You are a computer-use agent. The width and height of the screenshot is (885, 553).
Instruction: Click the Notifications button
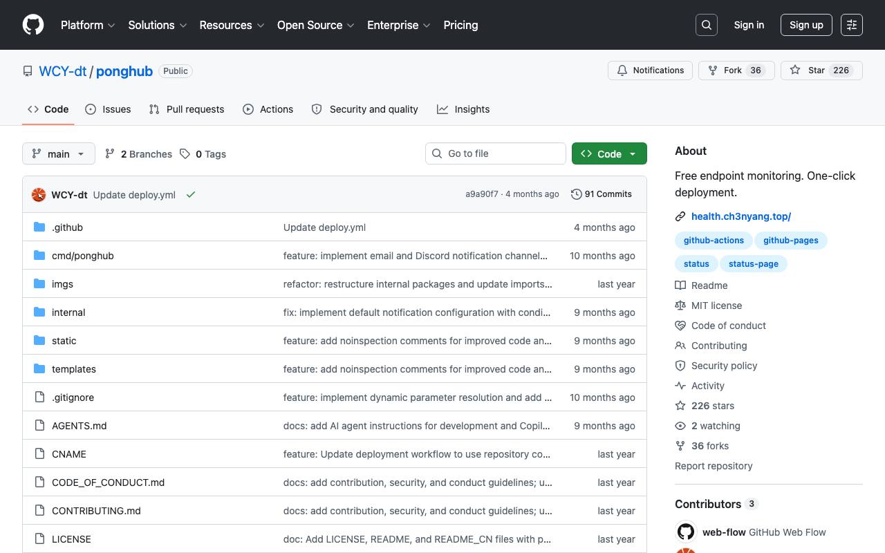(x=650, y=71)
